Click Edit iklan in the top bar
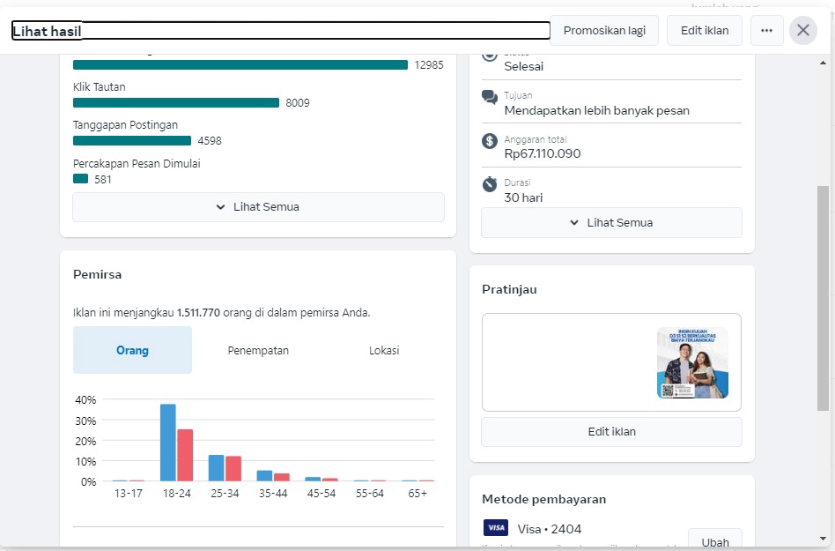 click(x=704, y=30)
